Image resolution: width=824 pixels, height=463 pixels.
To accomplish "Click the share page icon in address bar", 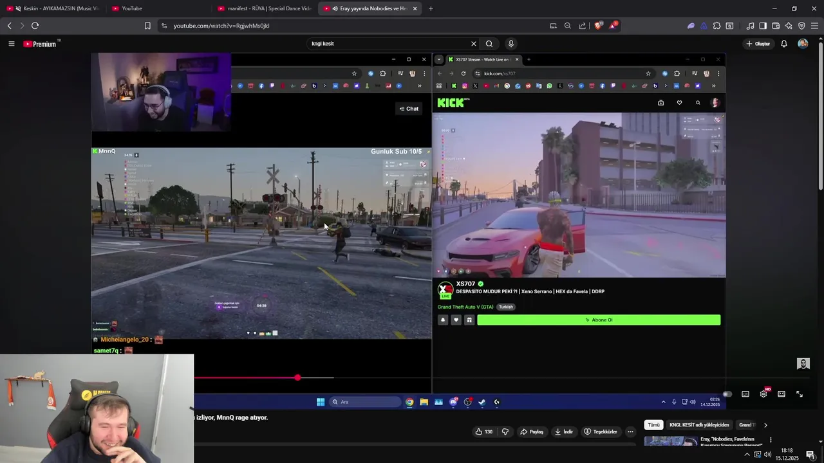I will click(x=583, y=26).
